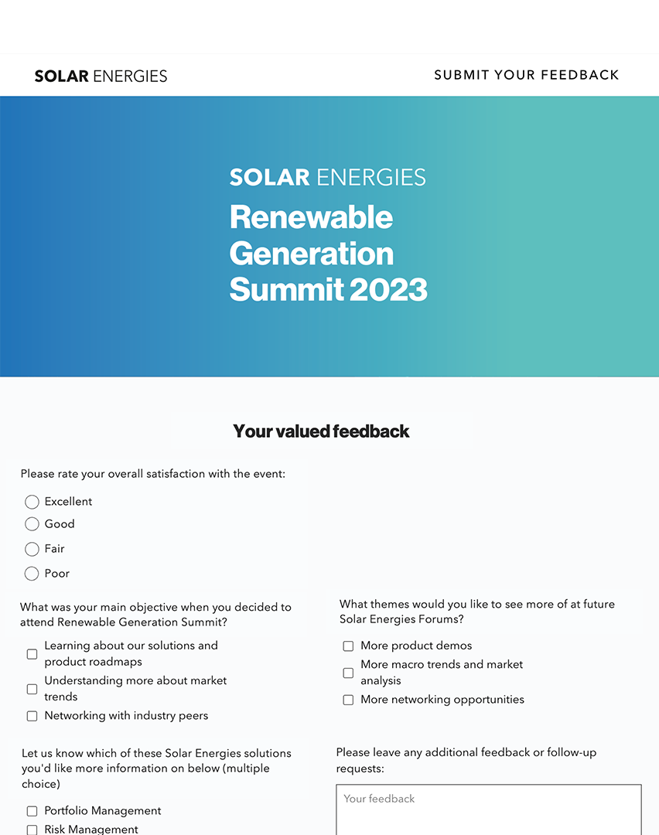Enable Networking with industry peers checkbox
The height and width of the screenshot is (835, 659).
click(32, 716)
